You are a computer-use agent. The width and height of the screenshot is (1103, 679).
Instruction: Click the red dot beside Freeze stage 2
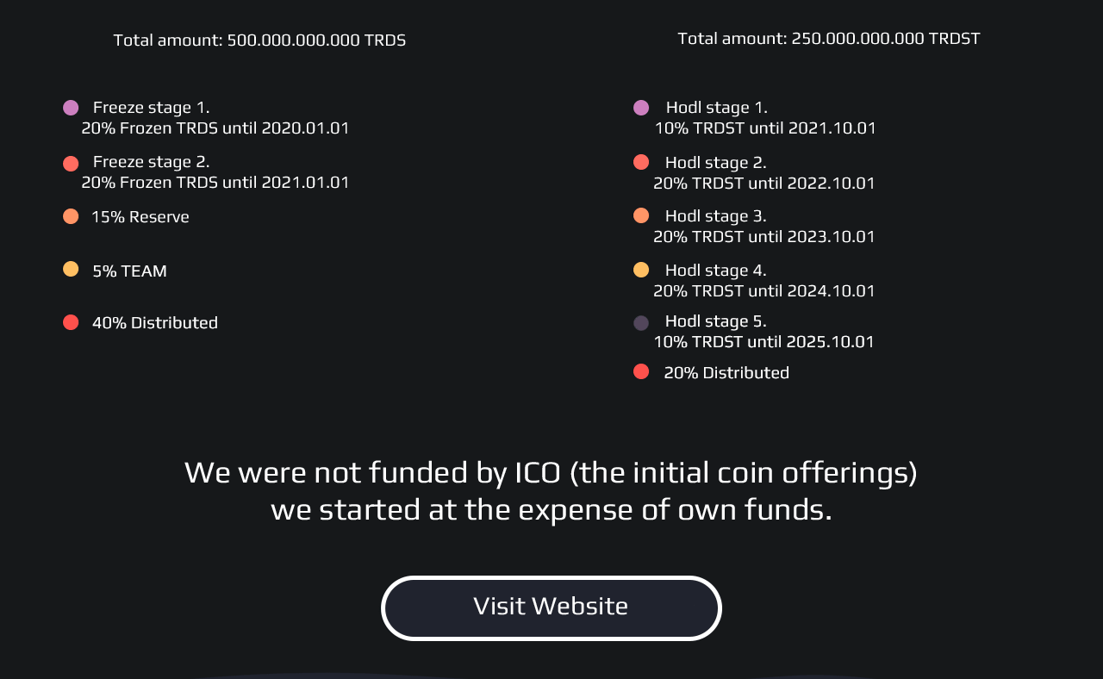(71, 164)
